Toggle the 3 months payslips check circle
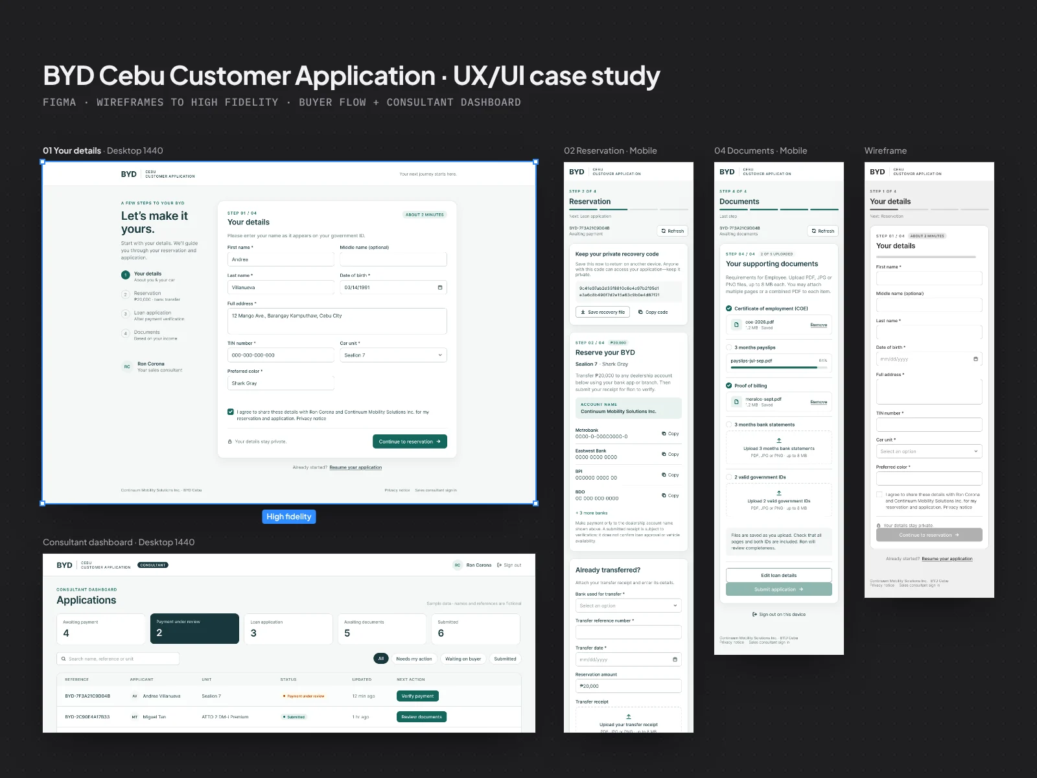The width and height of the screenshot is (1037, 778). coord(729,348)
